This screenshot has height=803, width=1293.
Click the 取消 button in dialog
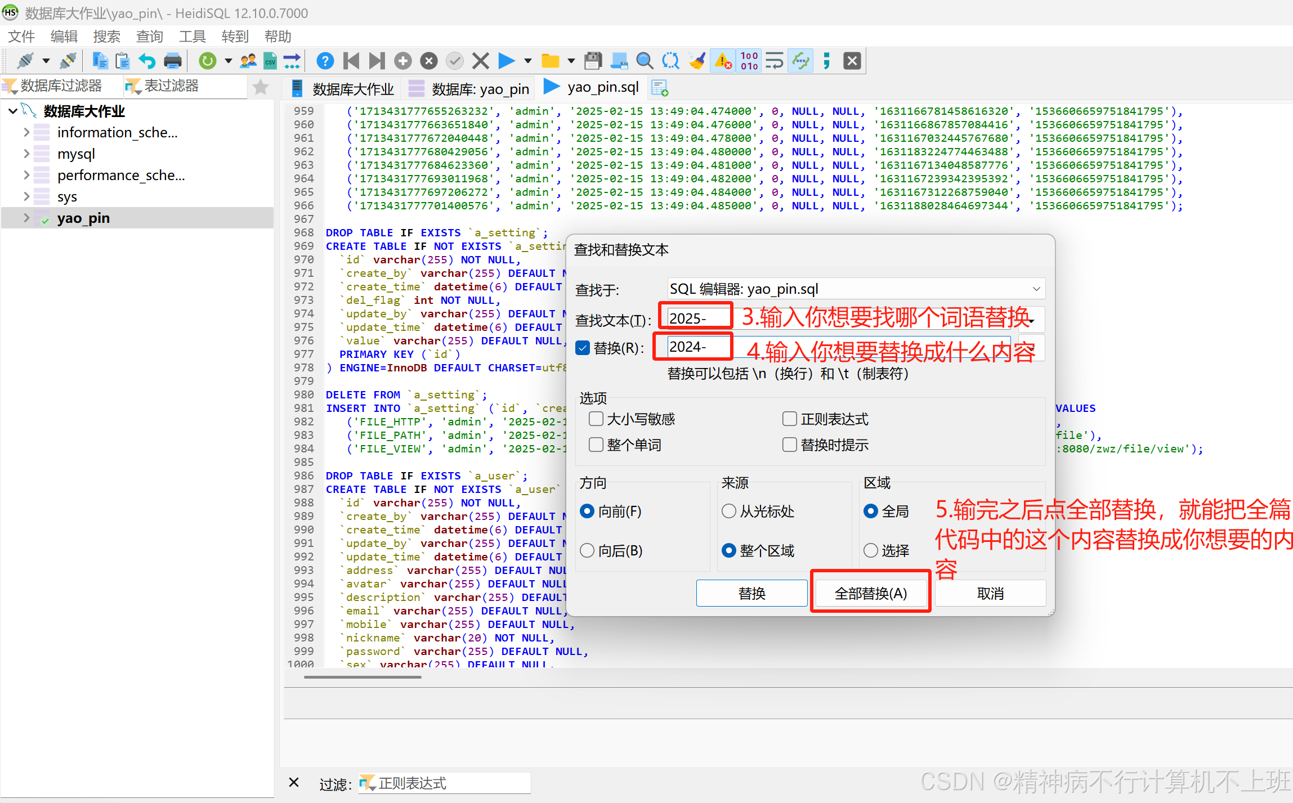point(990,593)
